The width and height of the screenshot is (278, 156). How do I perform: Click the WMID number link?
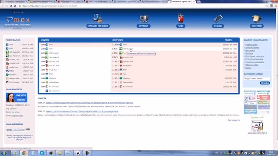pyautogui.click(x=18, y=130)
